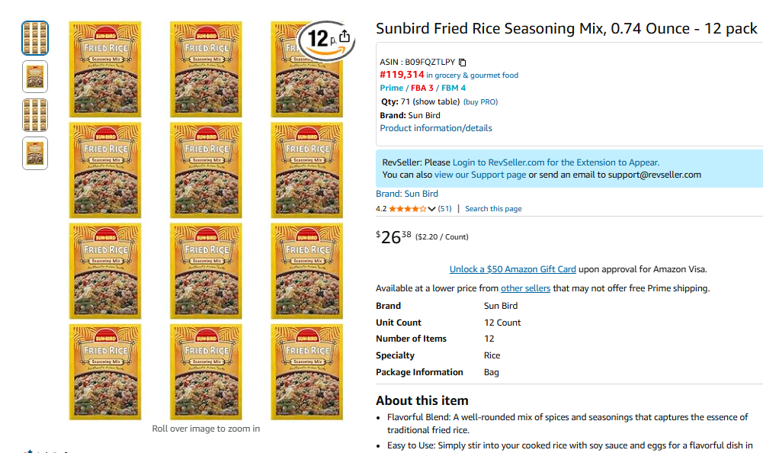Open the (show table) quantity expander
Image resolution: width=763 pixels, height=453 pixels.
(436, 101)
